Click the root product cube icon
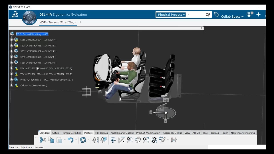Screen dimensions: 274x154 [x=12, y=34]
